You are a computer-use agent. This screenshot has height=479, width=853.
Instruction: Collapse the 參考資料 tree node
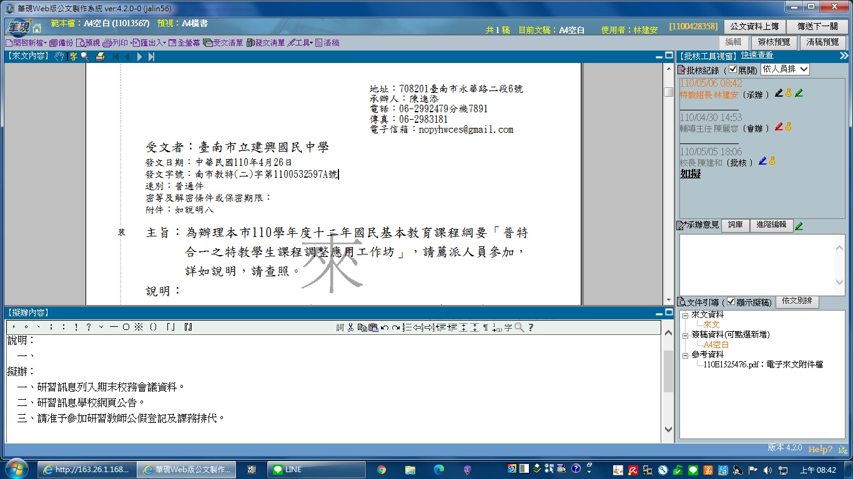[x=685, y=354]
